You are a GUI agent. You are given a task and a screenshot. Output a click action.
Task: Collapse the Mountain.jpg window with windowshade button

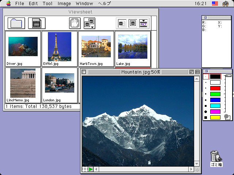point(197,72)
